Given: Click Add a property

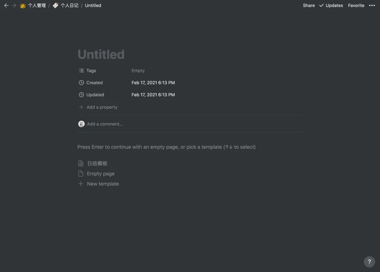Looking at the screenshot, I should (x=102, y=107).
